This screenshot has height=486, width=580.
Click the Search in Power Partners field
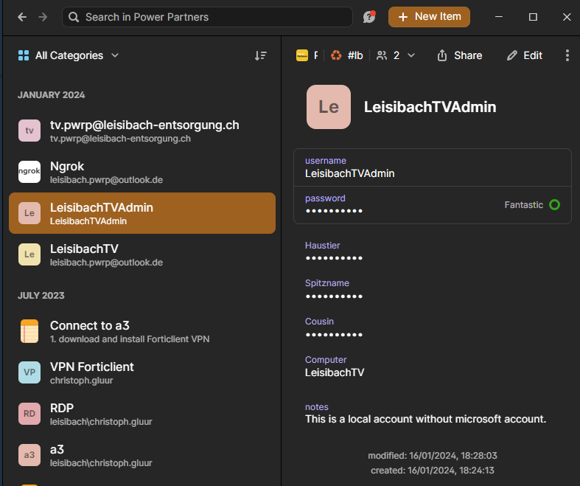207,17
